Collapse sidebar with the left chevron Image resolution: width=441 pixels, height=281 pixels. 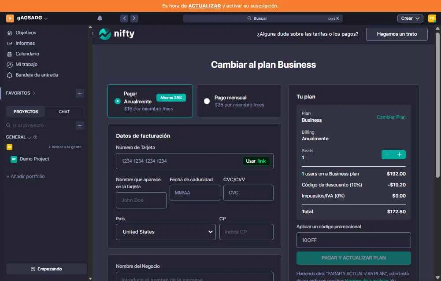(93, 33)
